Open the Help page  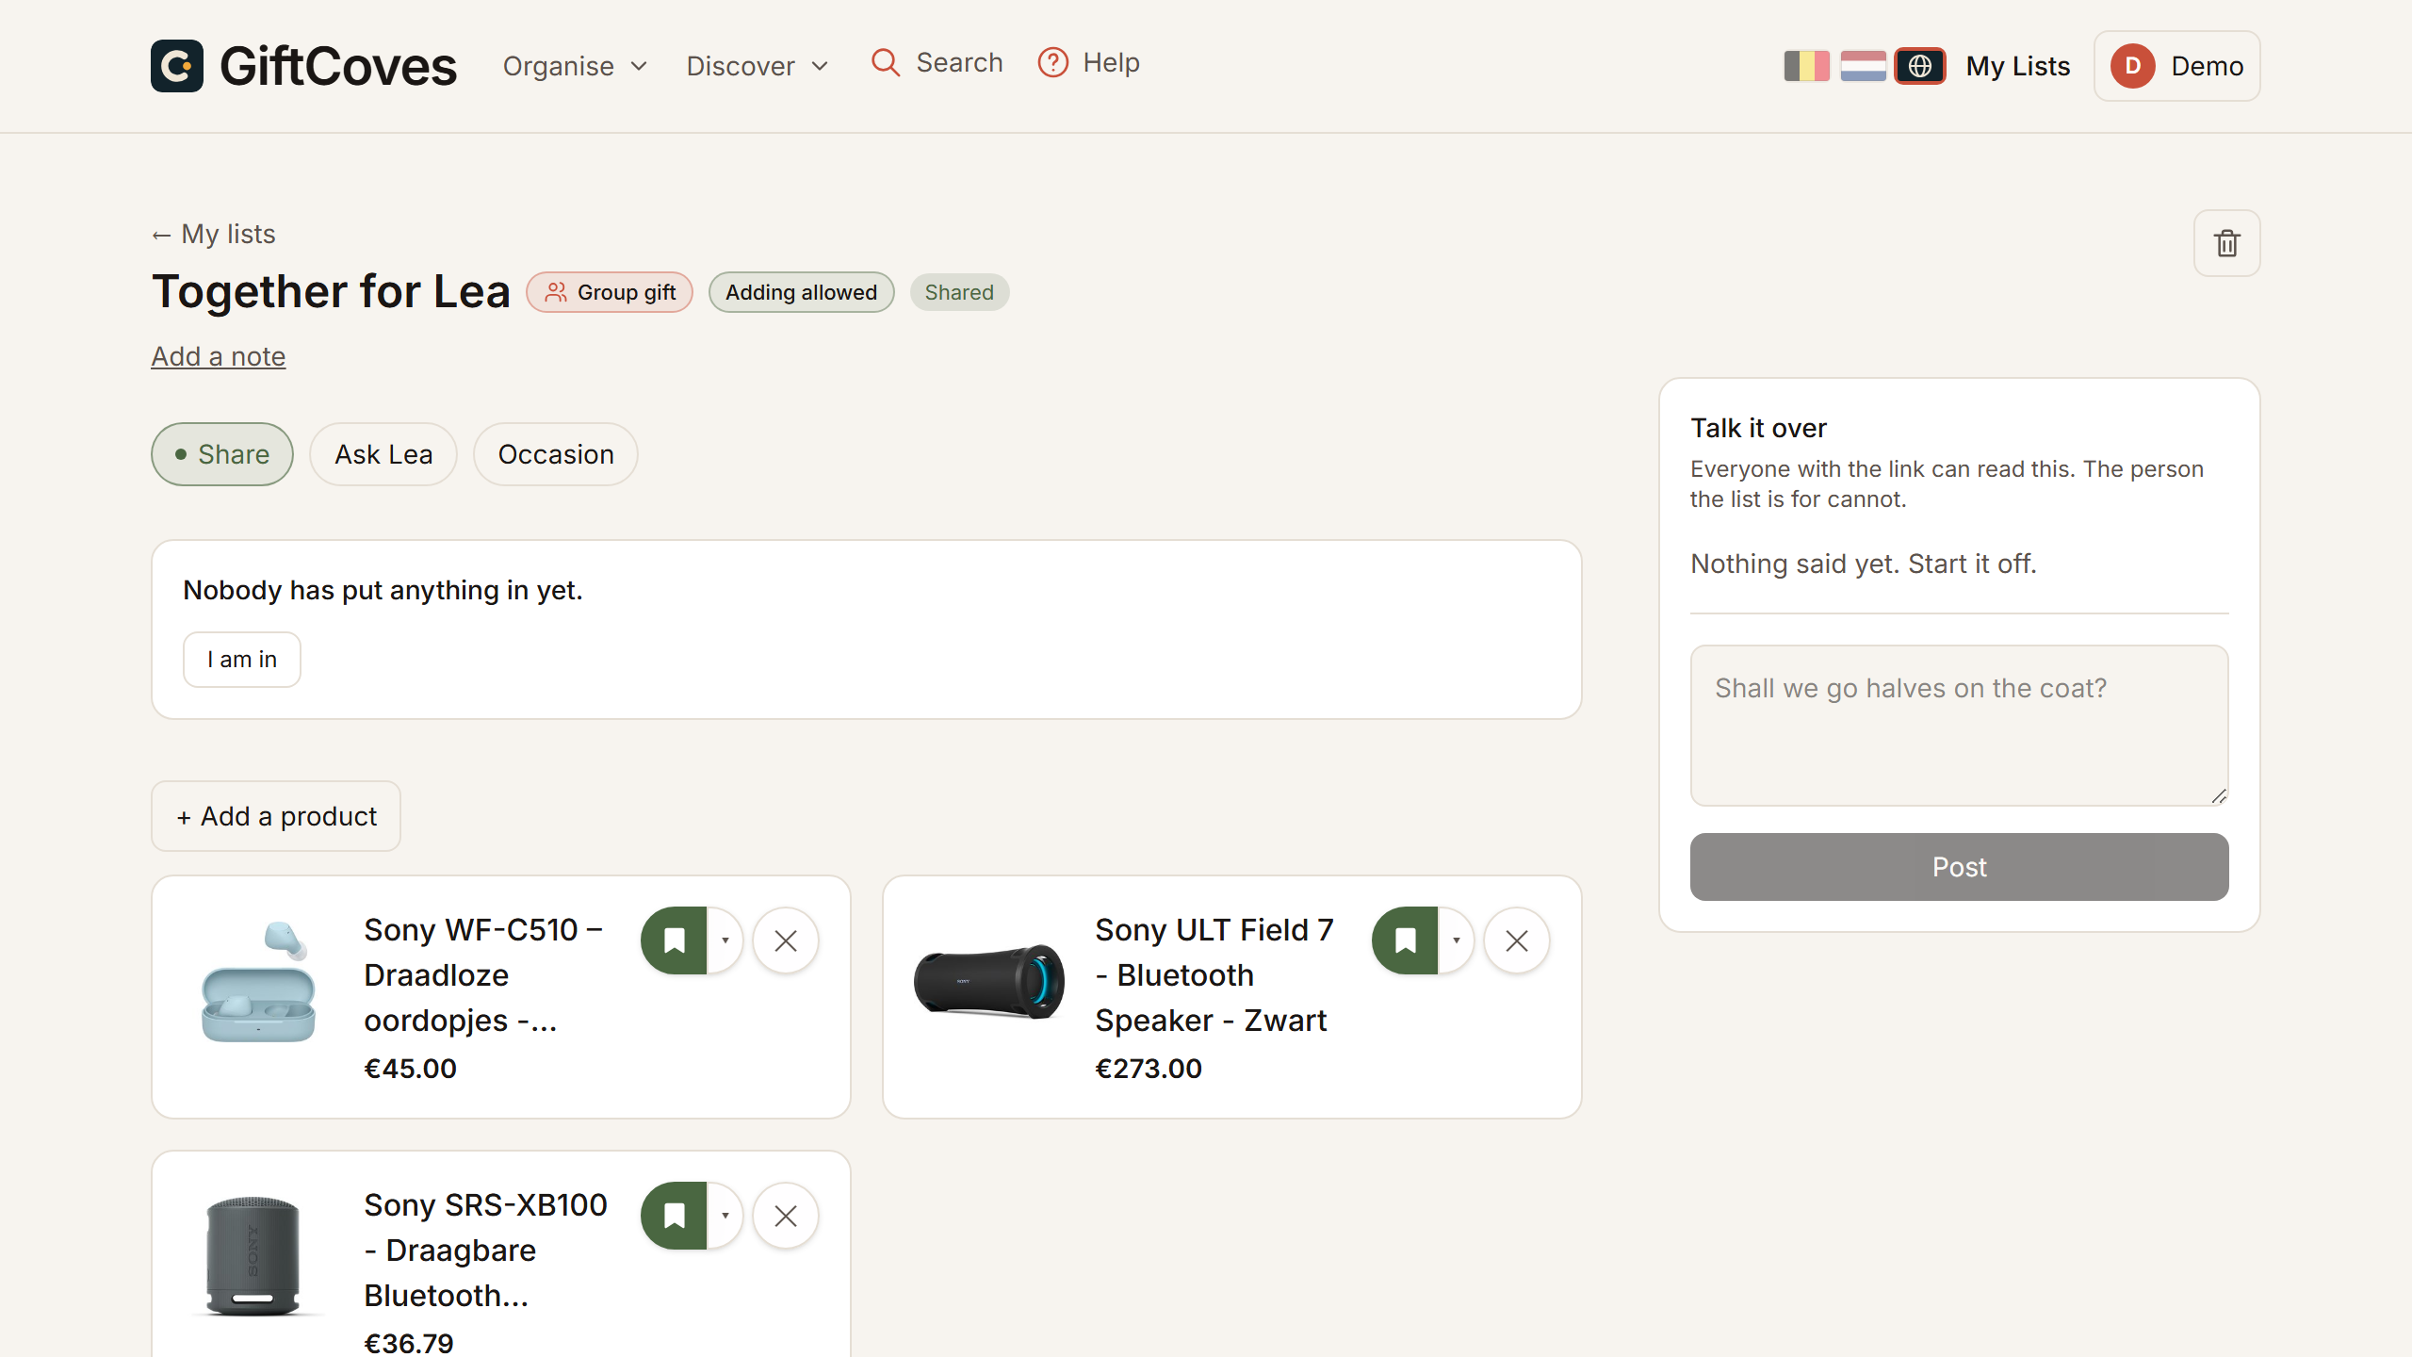[x=1089, y=62]
